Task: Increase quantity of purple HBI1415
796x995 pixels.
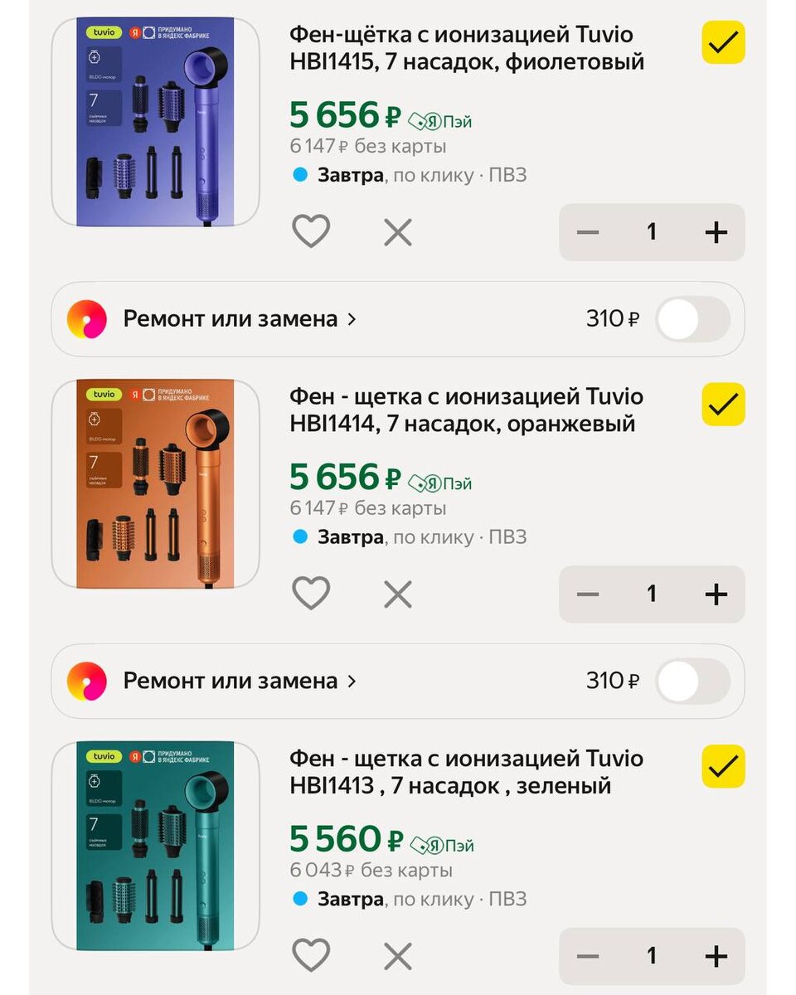Action: (715, 232)
